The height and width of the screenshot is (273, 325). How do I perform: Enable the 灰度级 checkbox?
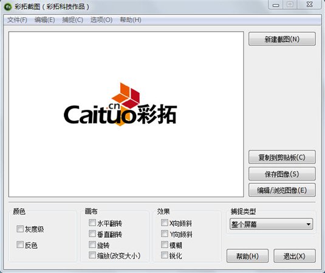click(20, 229)
